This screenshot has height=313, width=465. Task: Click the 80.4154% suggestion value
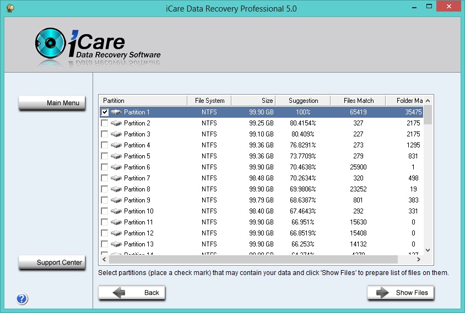pos(303,123)
